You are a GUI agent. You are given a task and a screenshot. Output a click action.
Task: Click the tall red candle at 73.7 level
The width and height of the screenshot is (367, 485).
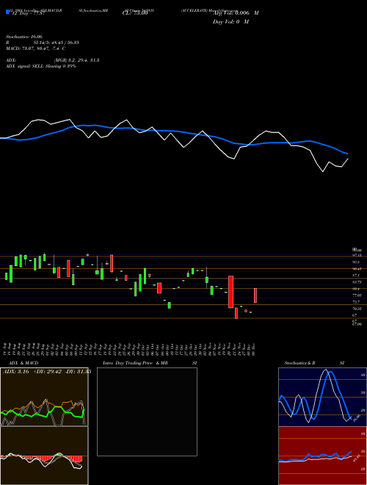230,292
